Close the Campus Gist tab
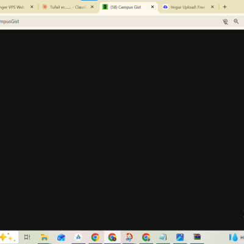This screenshot has width=244, height=244. [152, 7]
